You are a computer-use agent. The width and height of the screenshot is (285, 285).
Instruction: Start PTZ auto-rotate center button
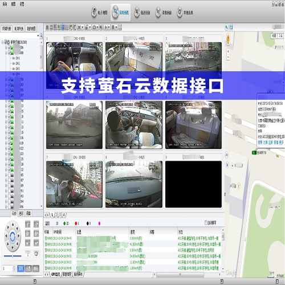click(x=13, y=237)
